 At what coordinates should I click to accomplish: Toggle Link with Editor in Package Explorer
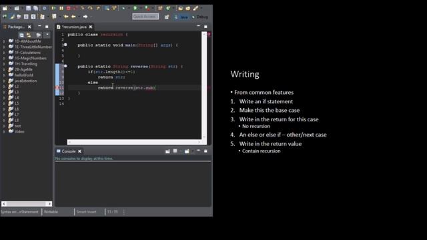pos(29,35)
